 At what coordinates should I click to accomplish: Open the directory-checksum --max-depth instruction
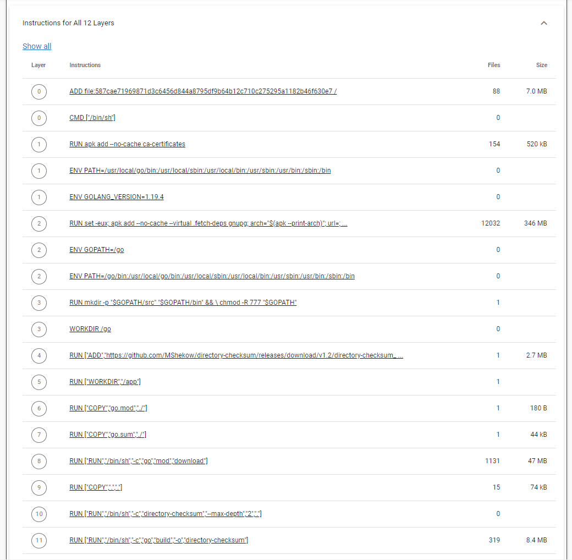[165, 514]
